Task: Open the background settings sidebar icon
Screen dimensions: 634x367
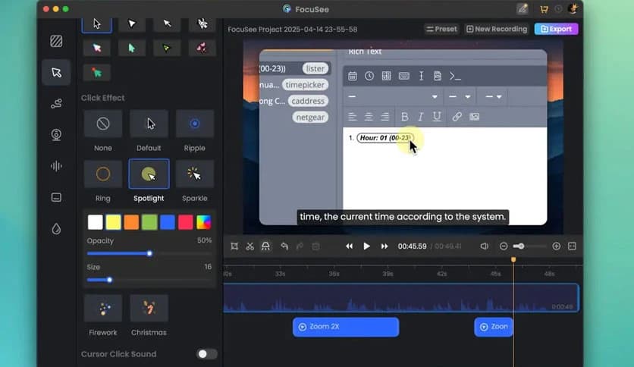Action: pyautogui.click(x=56, y=41)
